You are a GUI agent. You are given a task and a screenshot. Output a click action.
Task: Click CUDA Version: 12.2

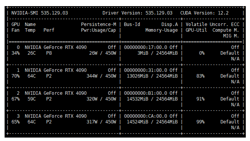[204, 13]
